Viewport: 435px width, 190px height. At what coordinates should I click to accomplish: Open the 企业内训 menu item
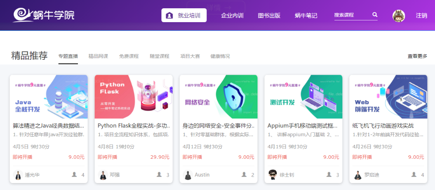click(232, 15)
